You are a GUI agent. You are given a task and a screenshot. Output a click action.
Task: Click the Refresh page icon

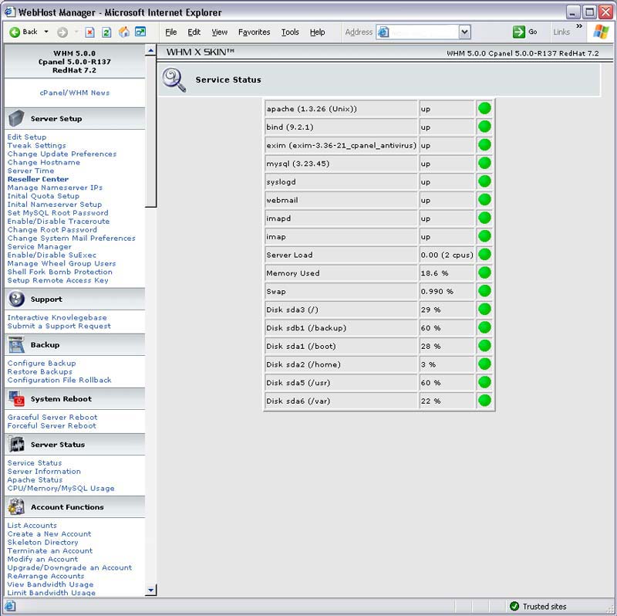[106, 32]
